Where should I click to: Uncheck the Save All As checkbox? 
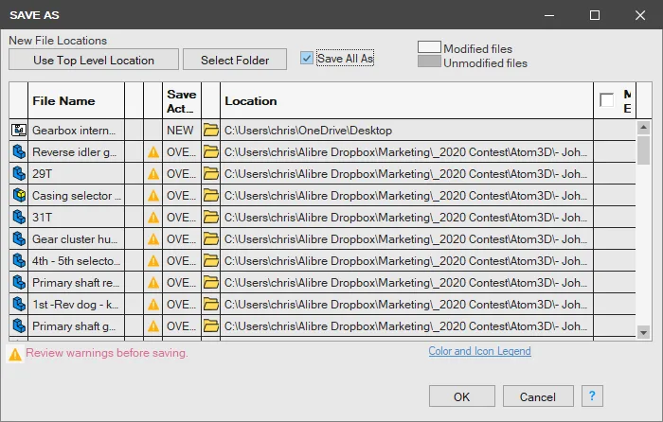click(307, 59)
